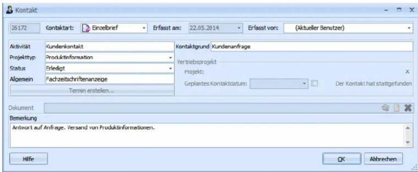The width and height of the screenshot is (418, 172).
Task: Remove the document with the X icon
Action: click(x=408, y=108)
